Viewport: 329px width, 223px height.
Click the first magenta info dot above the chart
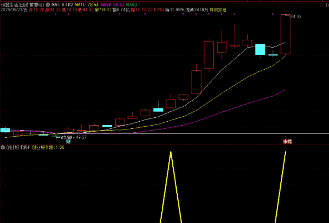pyautogui.click(x=55, y=14)
